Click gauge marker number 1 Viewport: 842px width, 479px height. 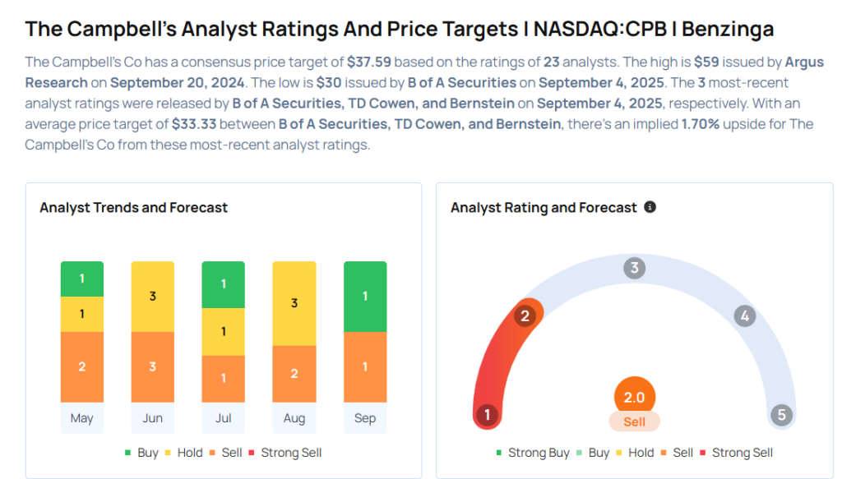pyautogui.click(x=487, y=415)
